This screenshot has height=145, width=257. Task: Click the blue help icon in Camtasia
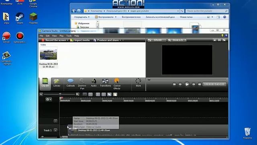point(226,36)
